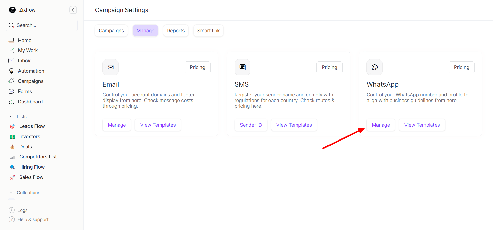
Task: Collapse the Collections section
Action: click(11, 193)
